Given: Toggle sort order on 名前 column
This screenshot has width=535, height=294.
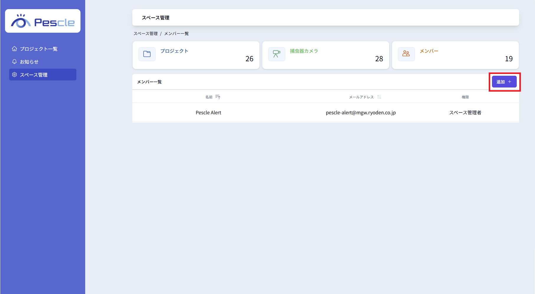Looking at the screenshot, I should [218, 97].
